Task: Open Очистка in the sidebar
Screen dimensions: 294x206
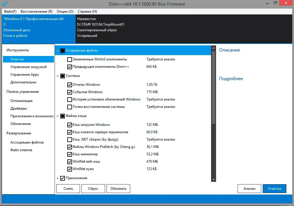Action: [29, 59]
